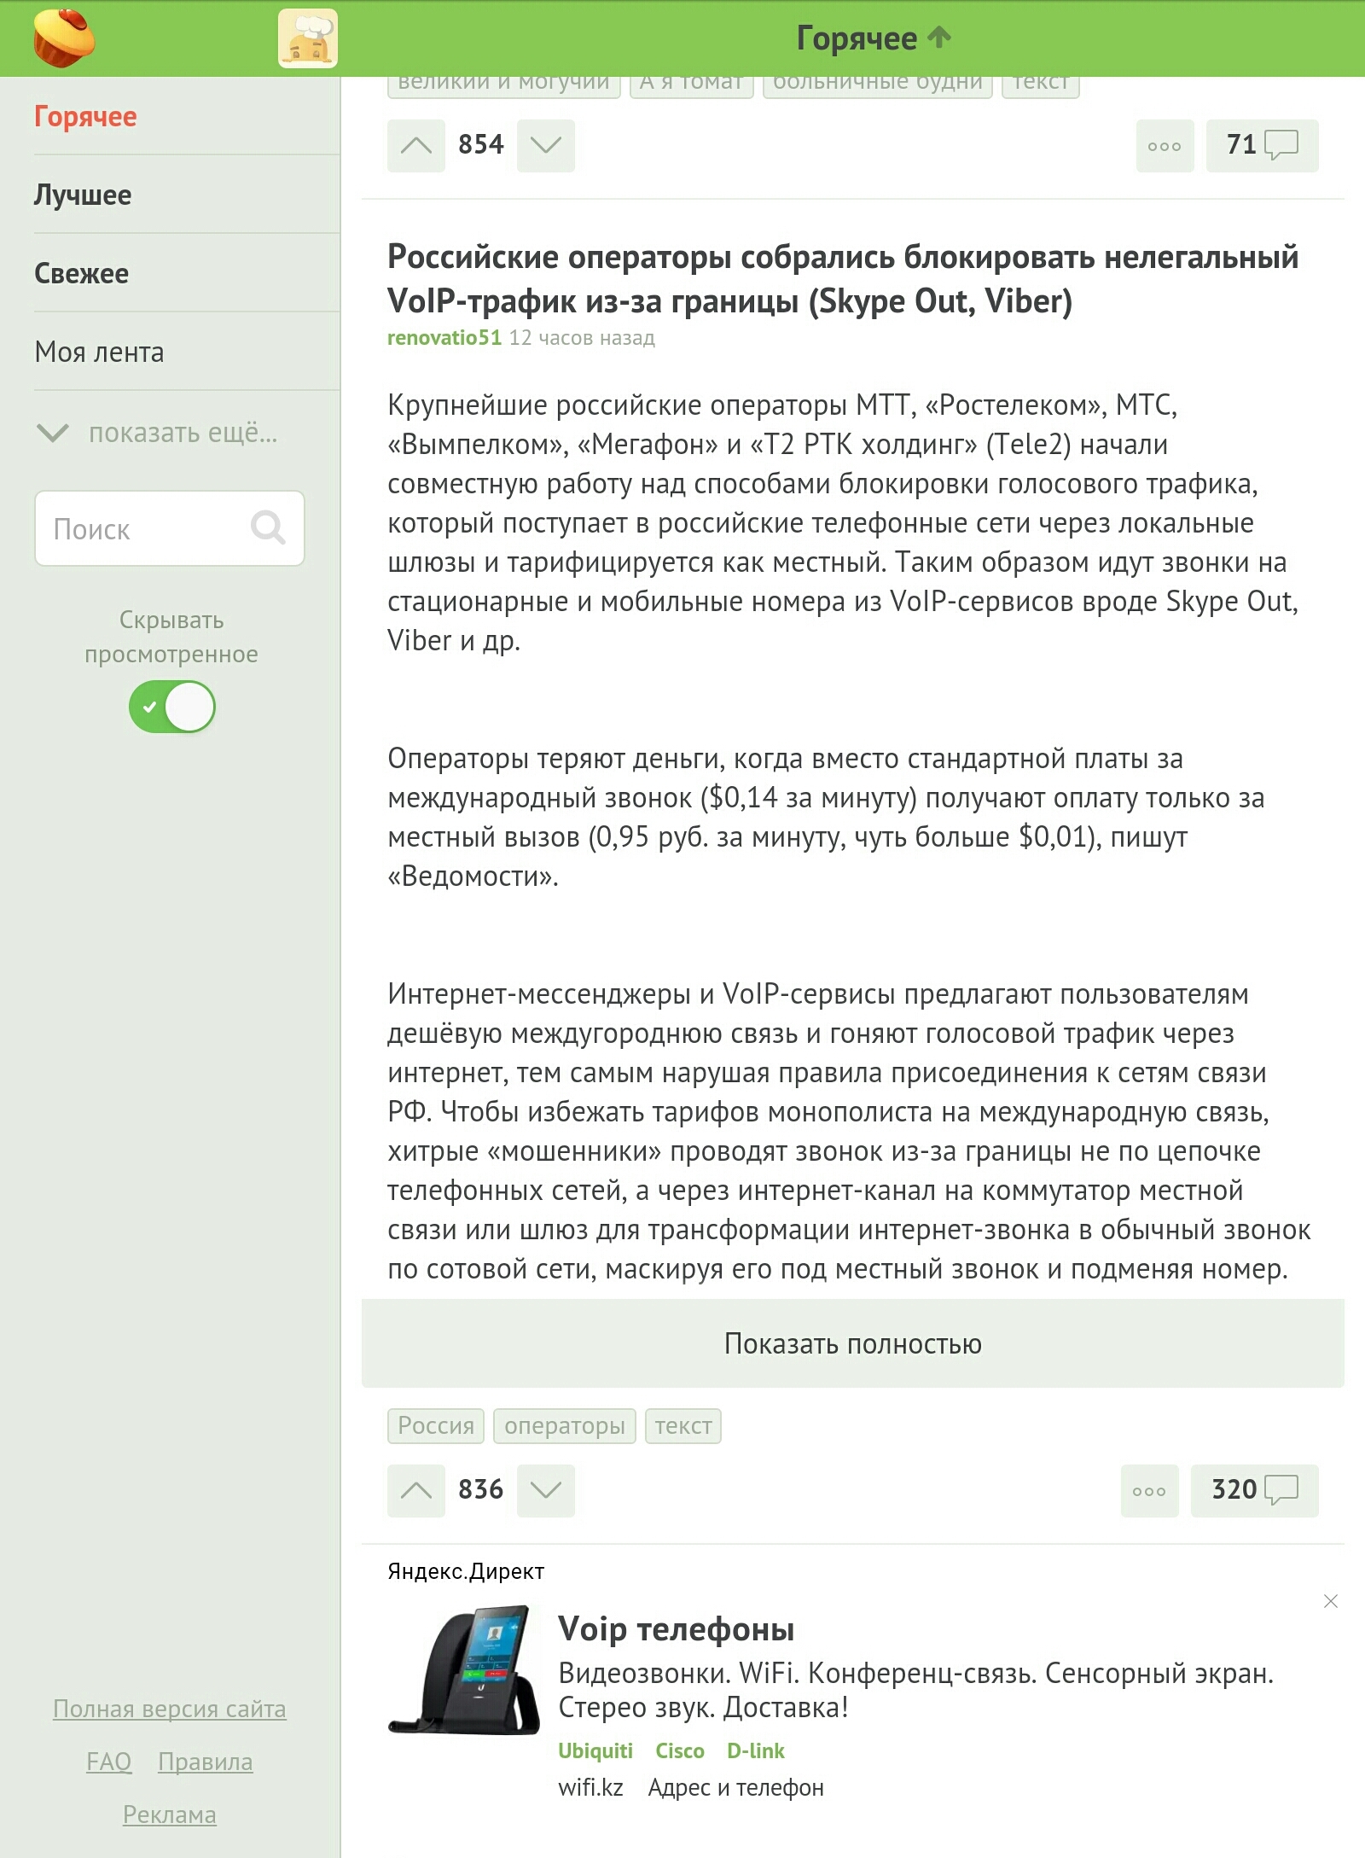Screen dimensions: 1365x1858
Task: Click into the 'Поиск' search field
Action: (141, 529)
